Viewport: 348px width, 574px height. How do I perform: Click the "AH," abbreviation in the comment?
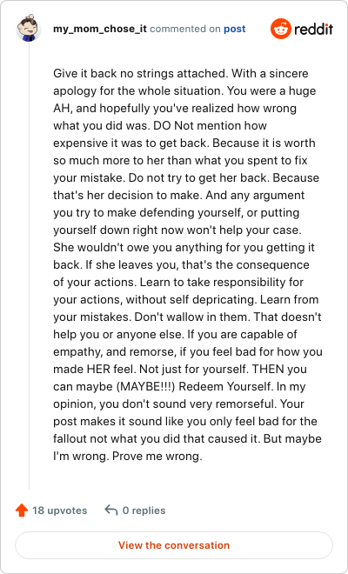coord(63,109)
